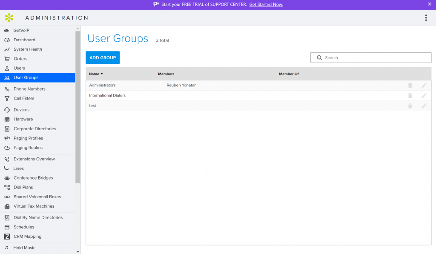
Task: Click the Corporate Directories icon
Action: click(x=7, y=128)
